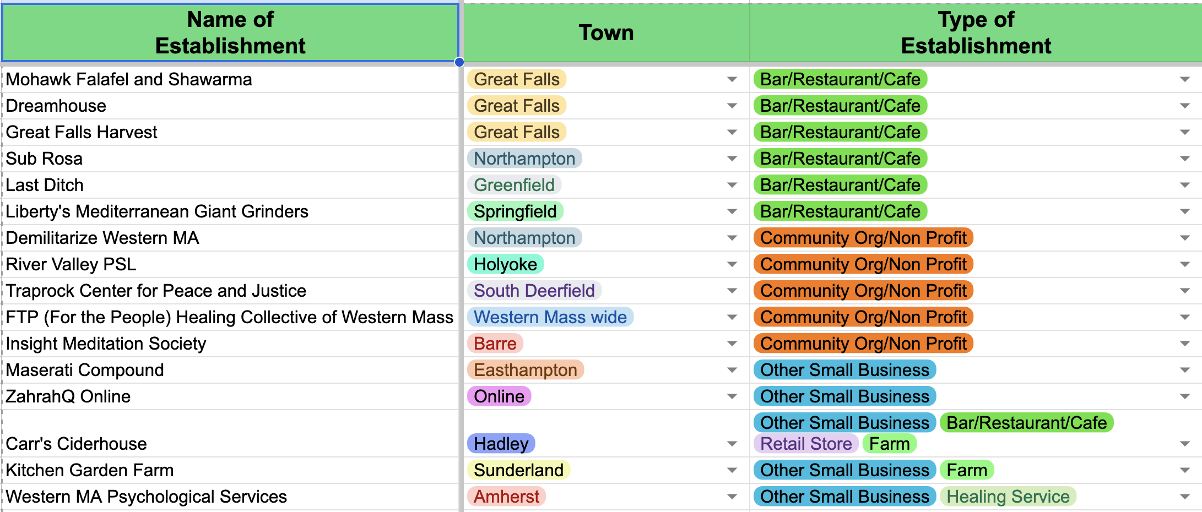Select the ZahrahQ Online cell
1202x512 pixels.
coord(230,396)
